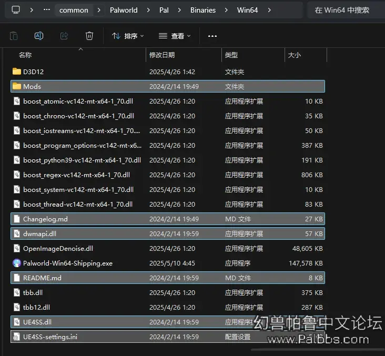Sort by the 名称 column header
Screen dimensions: 385x356
tap(25, 55)
